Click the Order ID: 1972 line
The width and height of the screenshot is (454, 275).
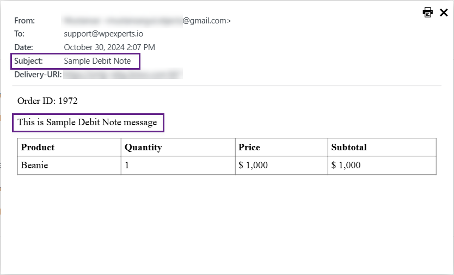coord(47,101)
